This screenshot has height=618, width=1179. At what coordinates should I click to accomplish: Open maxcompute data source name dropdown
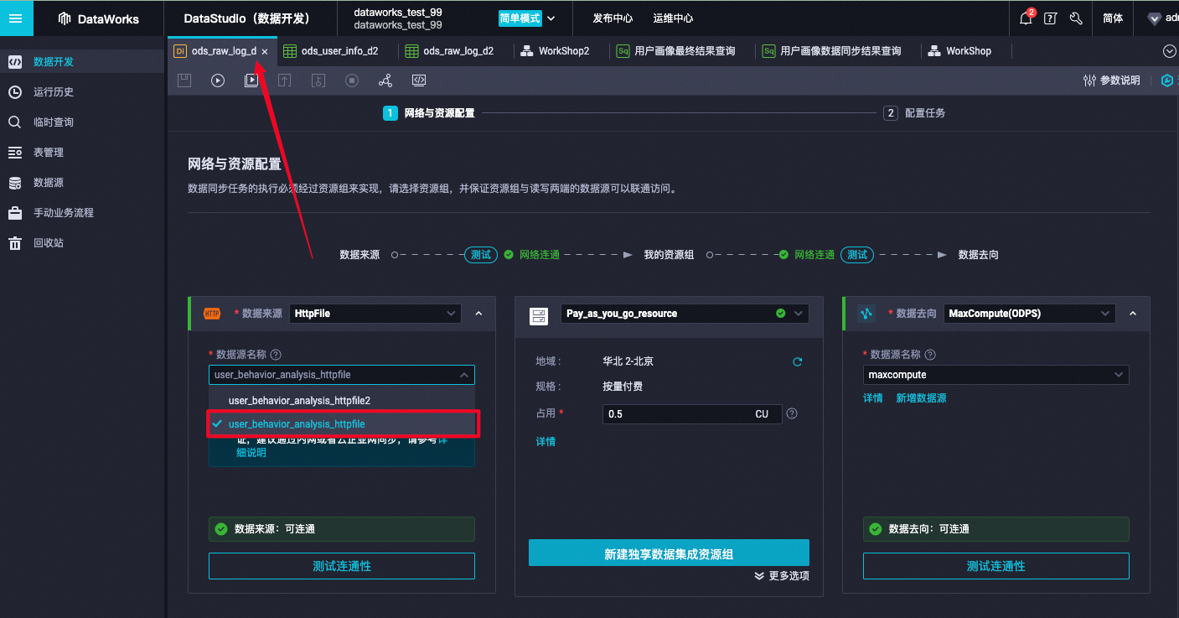(996, 375)
